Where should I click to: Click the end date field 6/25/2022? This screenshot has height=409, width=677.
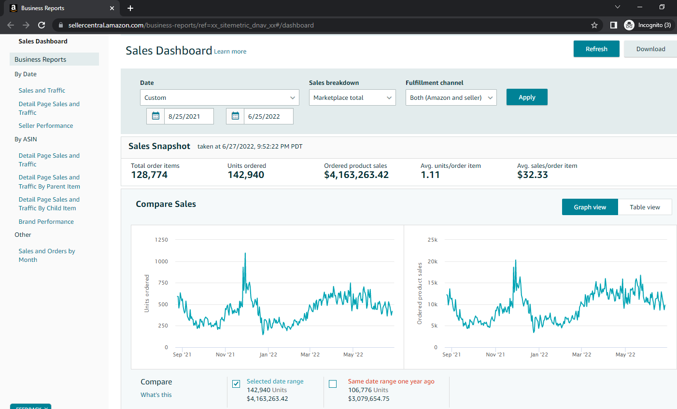(268, 116)
